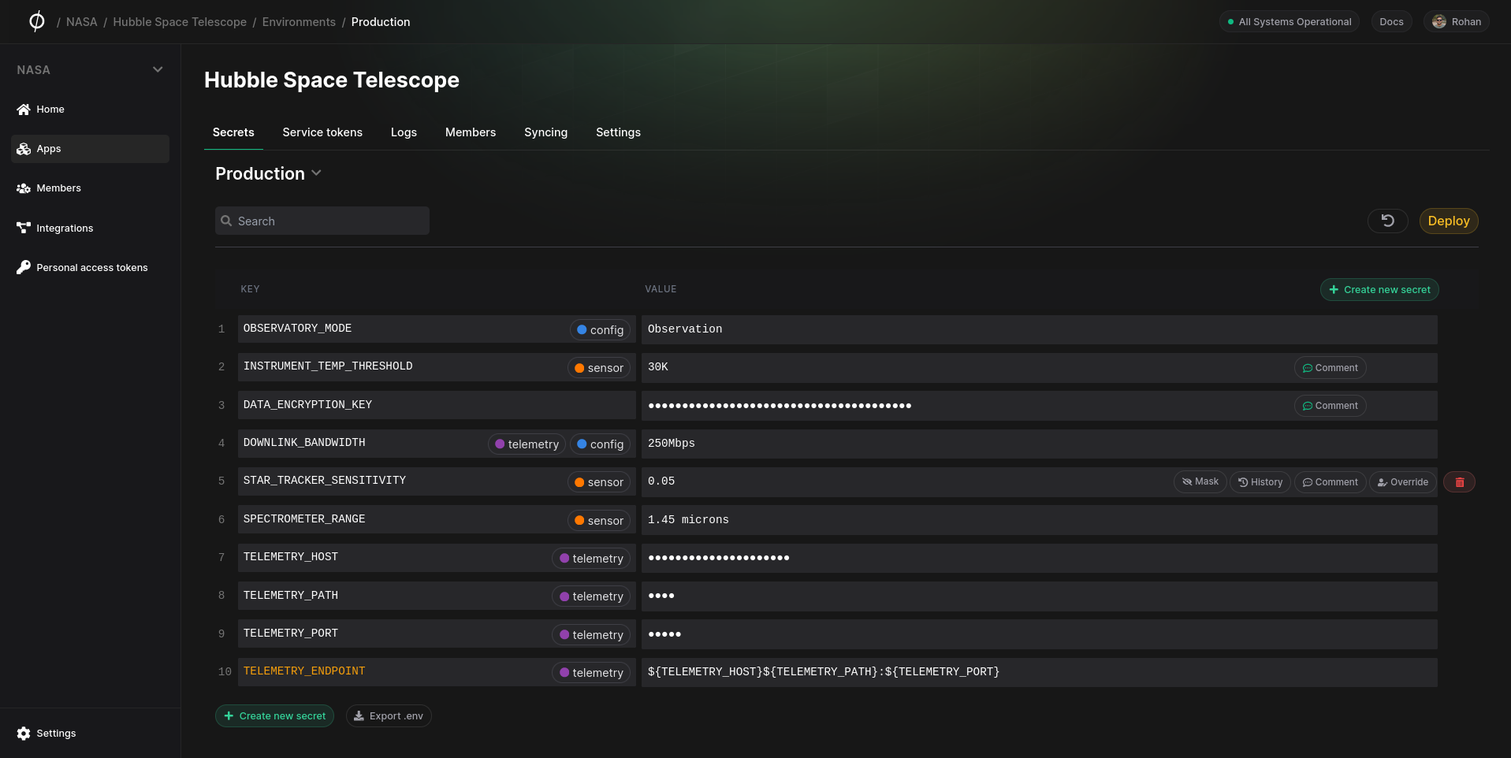Viewport: 1511px width, 758px height.
Task: Switch to the Secrets tab
Action: click(x=233, y=132)
